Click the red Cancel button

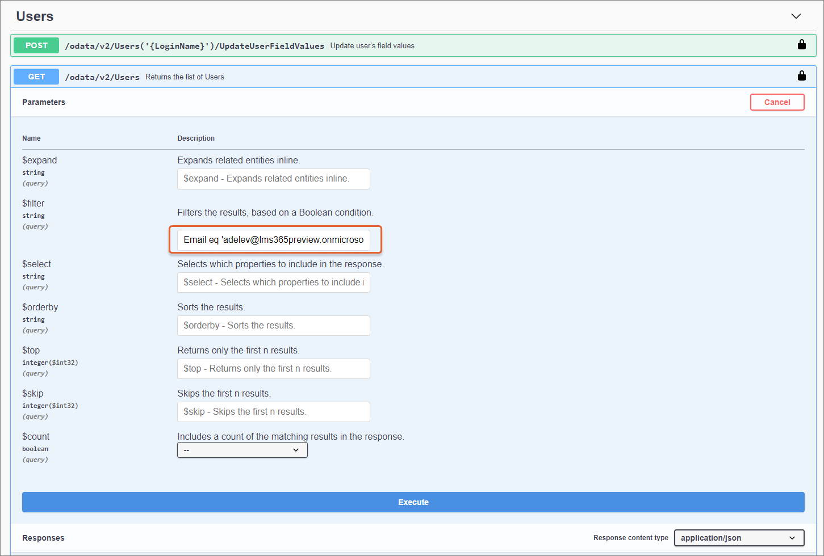[776, 102]
